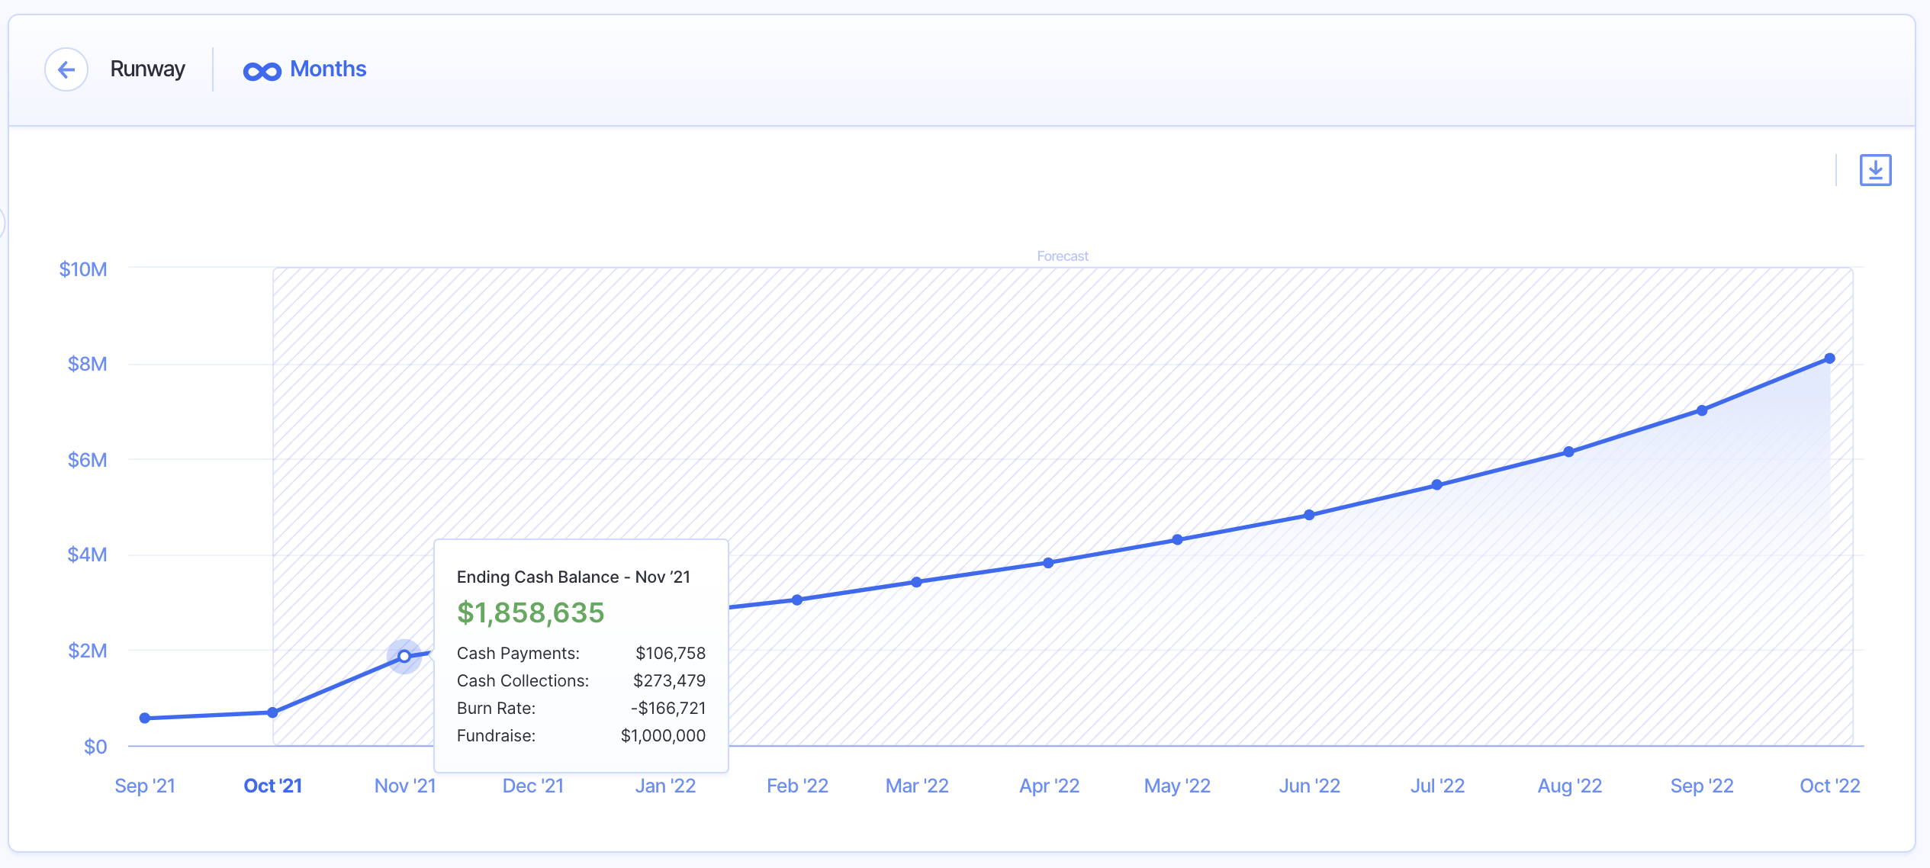Screen dimensions: 1930x868
Task: Click the Forecast region label
Action: [1062, 256]
